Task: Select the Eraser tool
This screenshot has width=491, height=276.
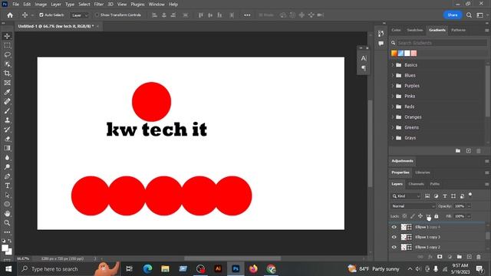Action: [x=7, y=139]
